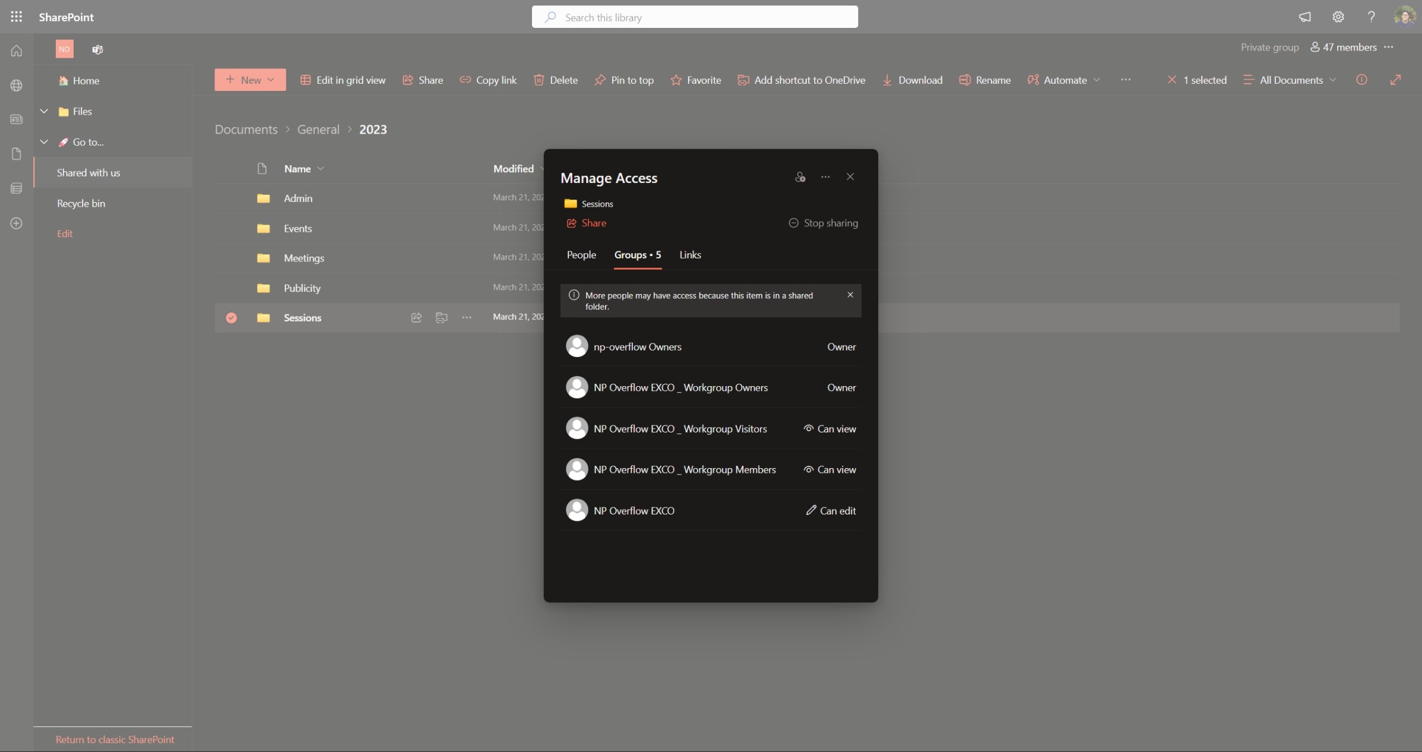The height and width of the screenshot is (752, 1422).
Task: Open the Teams icon beside site logo
Action: coord(97,49)
